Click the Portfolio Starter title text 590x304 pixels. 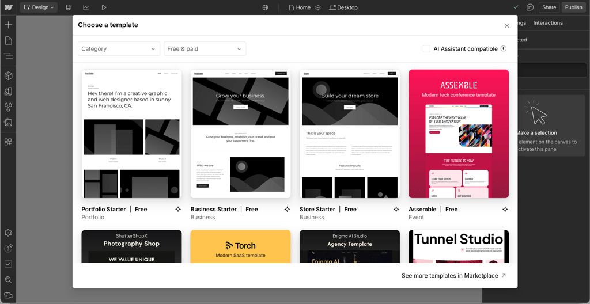point(104,209)
